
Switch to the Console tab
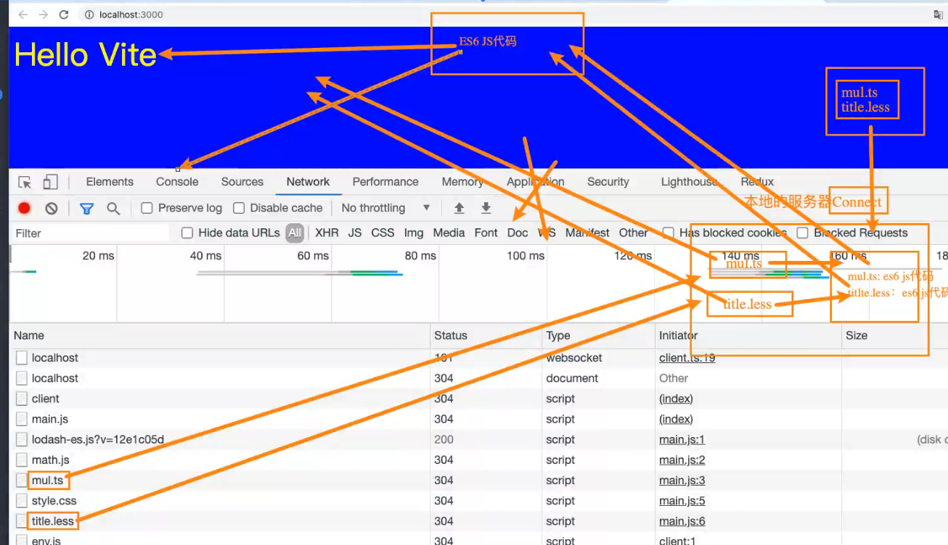(x=177, y=182)
